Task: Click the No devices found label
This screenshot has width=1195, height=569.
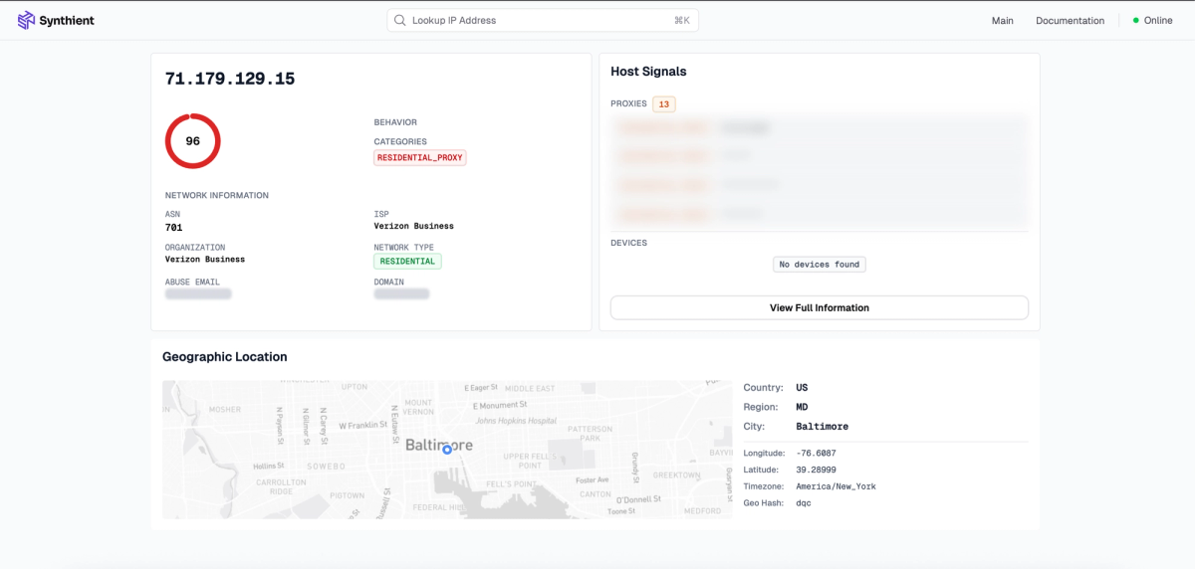Action: pyautogui.click(x=820, y=265)
